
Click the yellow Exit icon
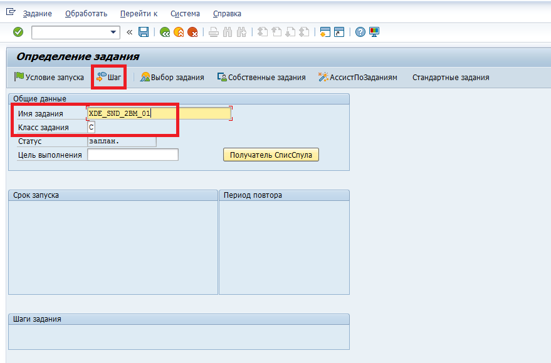(179, 32)
